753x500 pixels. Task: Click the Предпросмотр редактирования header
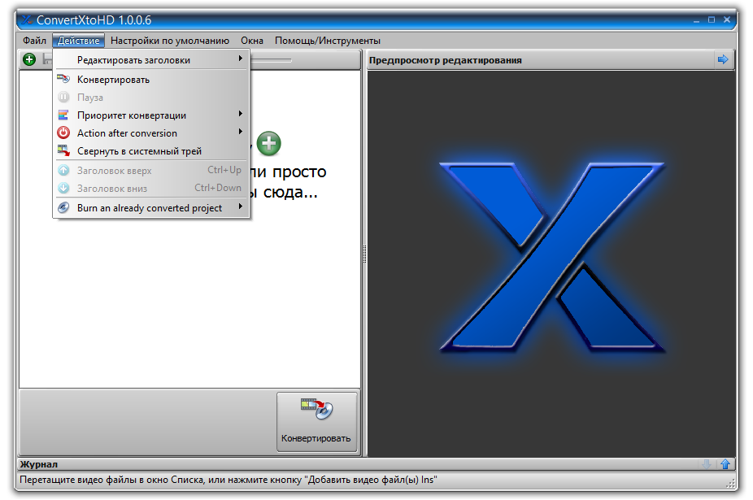coord(445,60)
